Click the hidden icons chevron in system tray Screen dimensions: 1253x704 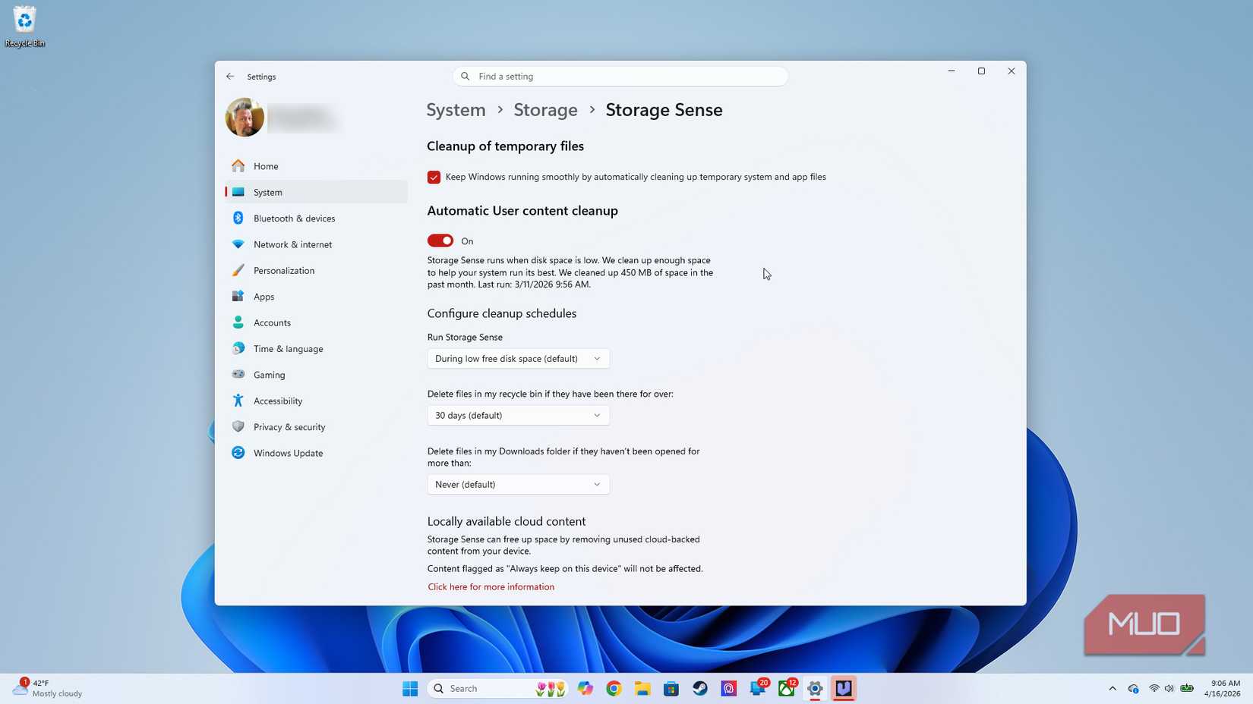click(x=1112, y=688)
